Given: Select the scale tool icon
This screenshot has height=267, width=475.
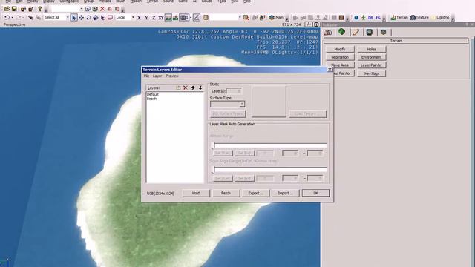Looking at the screenshot, I should click(x=96, y=18).
